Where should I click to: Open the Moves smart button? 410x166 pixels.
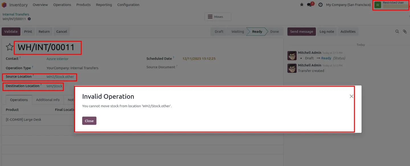tap(218, 17)
